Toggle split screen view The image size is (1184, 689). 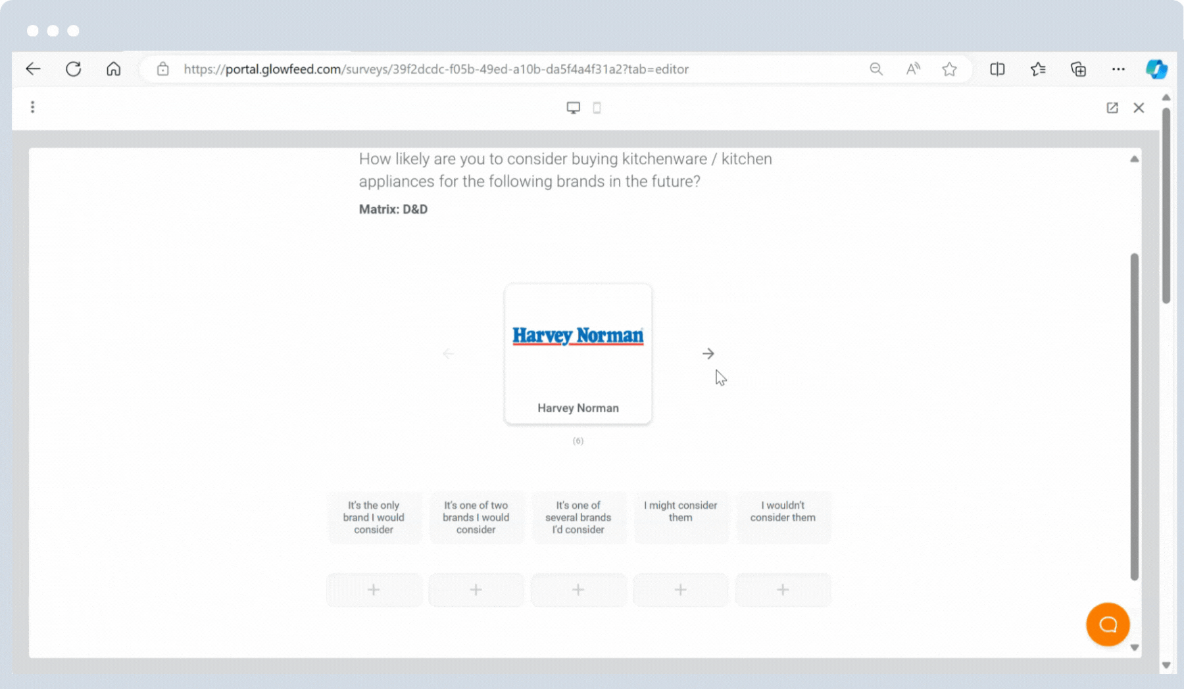(997, 69)
